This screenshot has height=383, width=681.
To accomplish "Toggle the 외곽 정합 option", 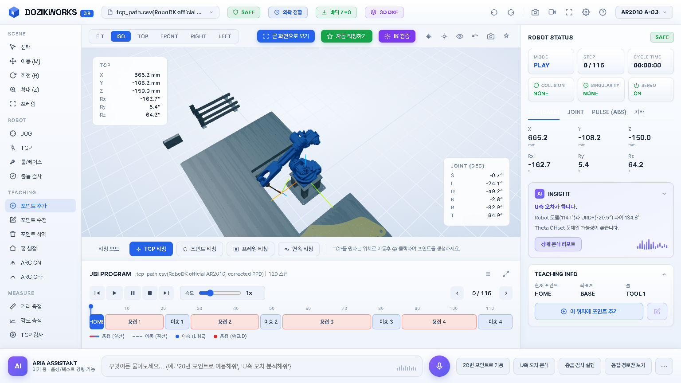I will (x=288, y=12).
